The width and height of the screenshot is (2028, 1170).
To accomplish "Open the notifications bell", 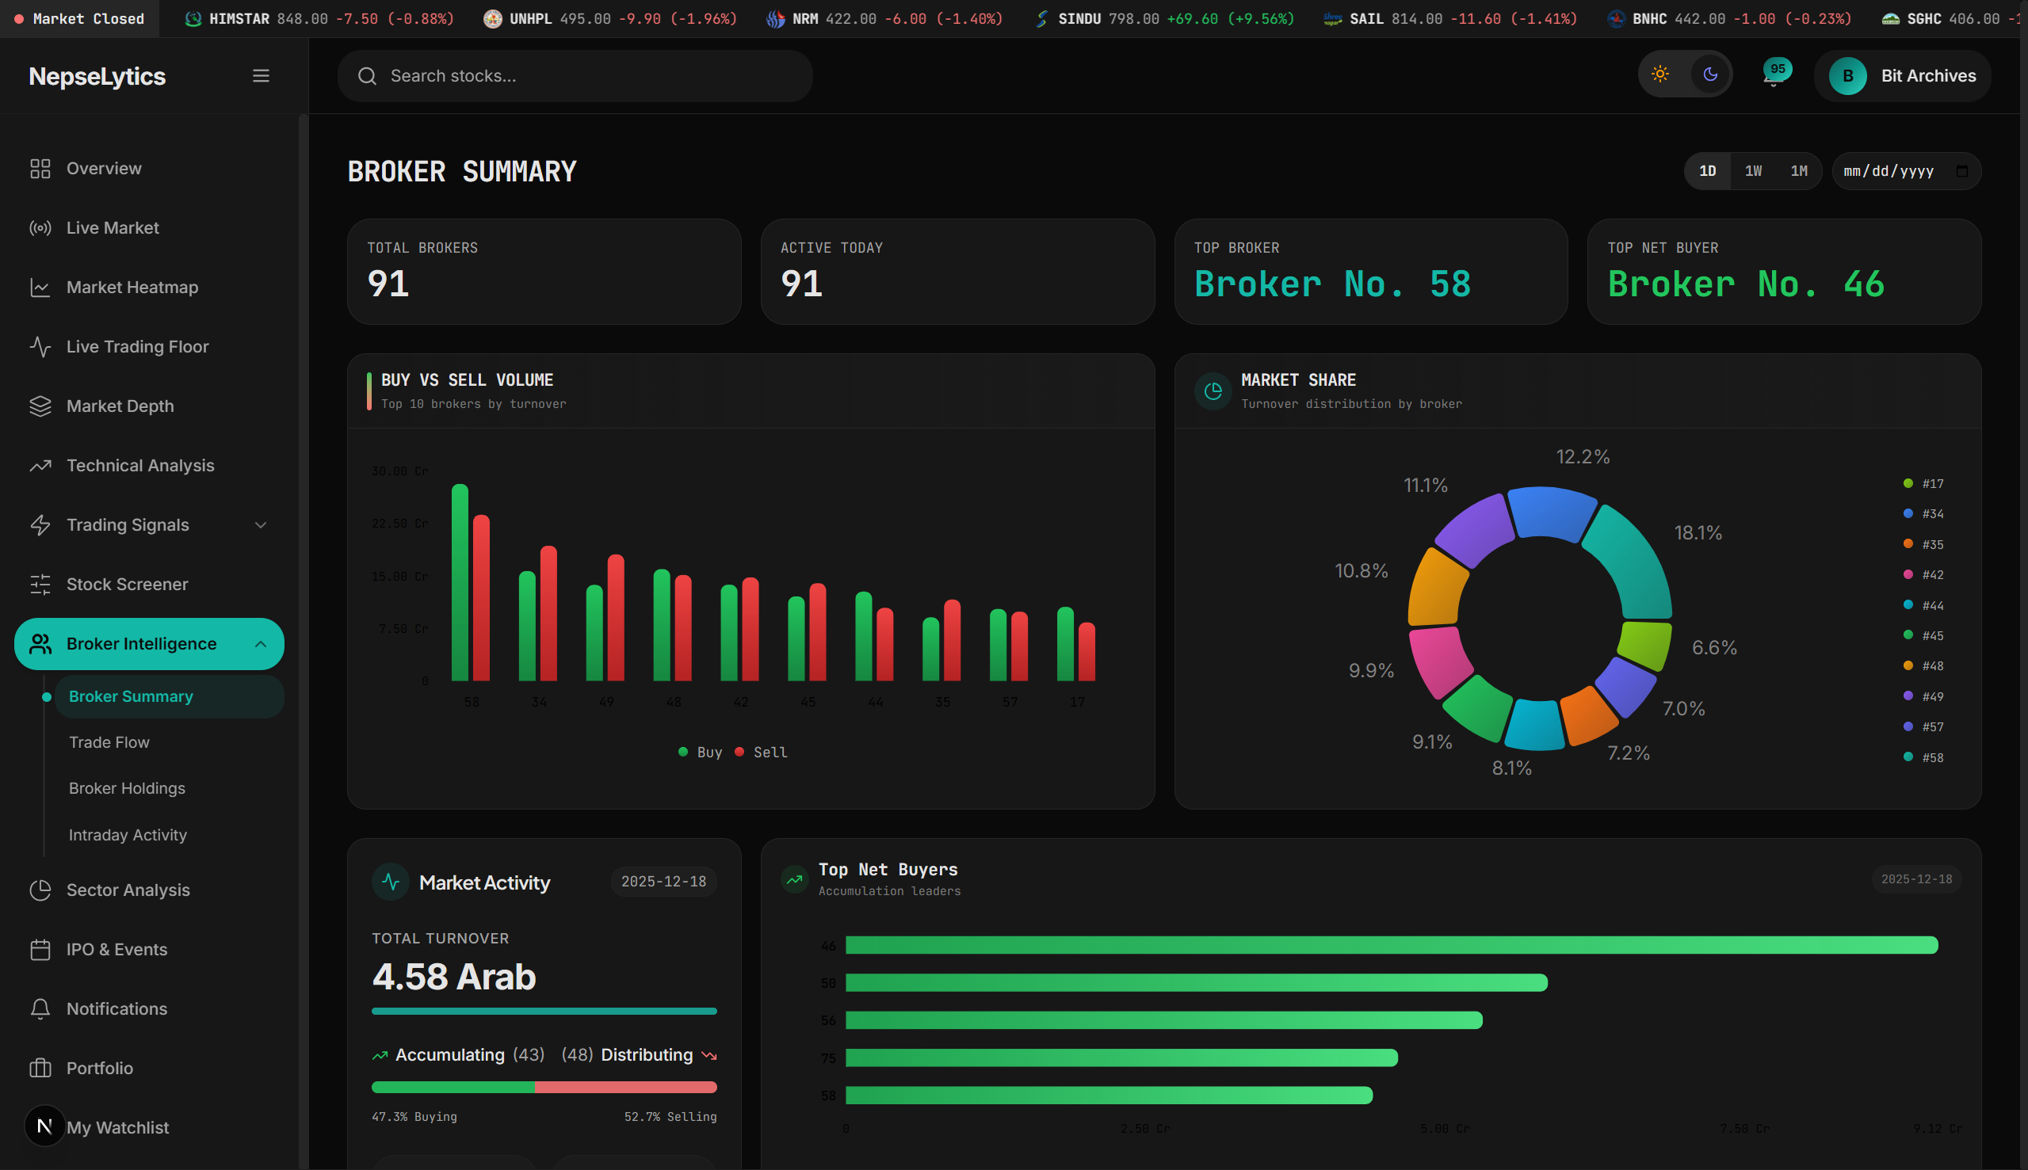I will pyautogui.click(x=1772, y=75).
